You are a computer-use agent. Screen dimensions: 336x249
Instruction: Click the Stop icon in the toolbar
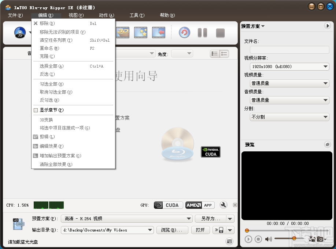[220, 33]
